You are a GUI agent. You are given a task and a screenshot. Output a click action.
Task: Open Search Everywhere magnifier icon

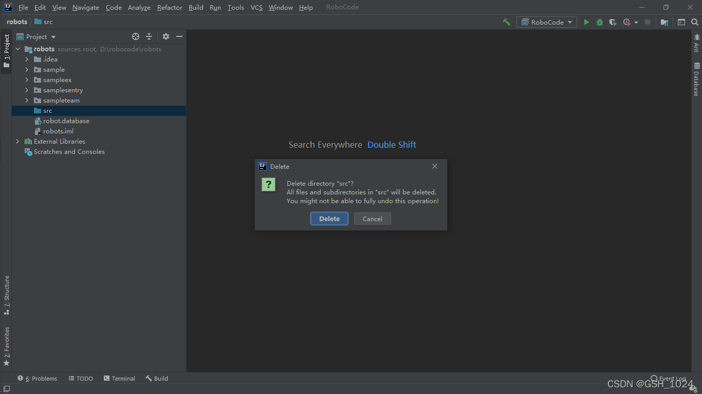pyautogui.click(x=695, y=22)
